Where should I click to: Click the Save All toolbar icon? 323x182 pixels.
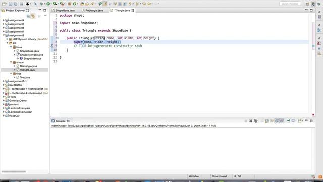coord(16,4)
